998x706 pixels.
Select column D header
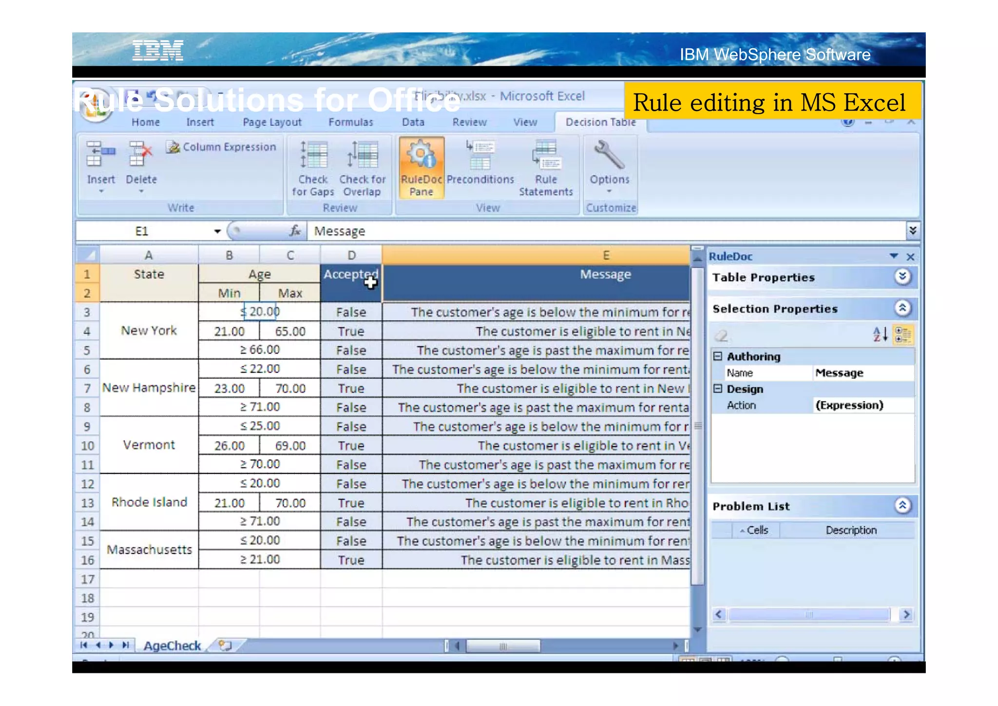click(x=351, y=255)
